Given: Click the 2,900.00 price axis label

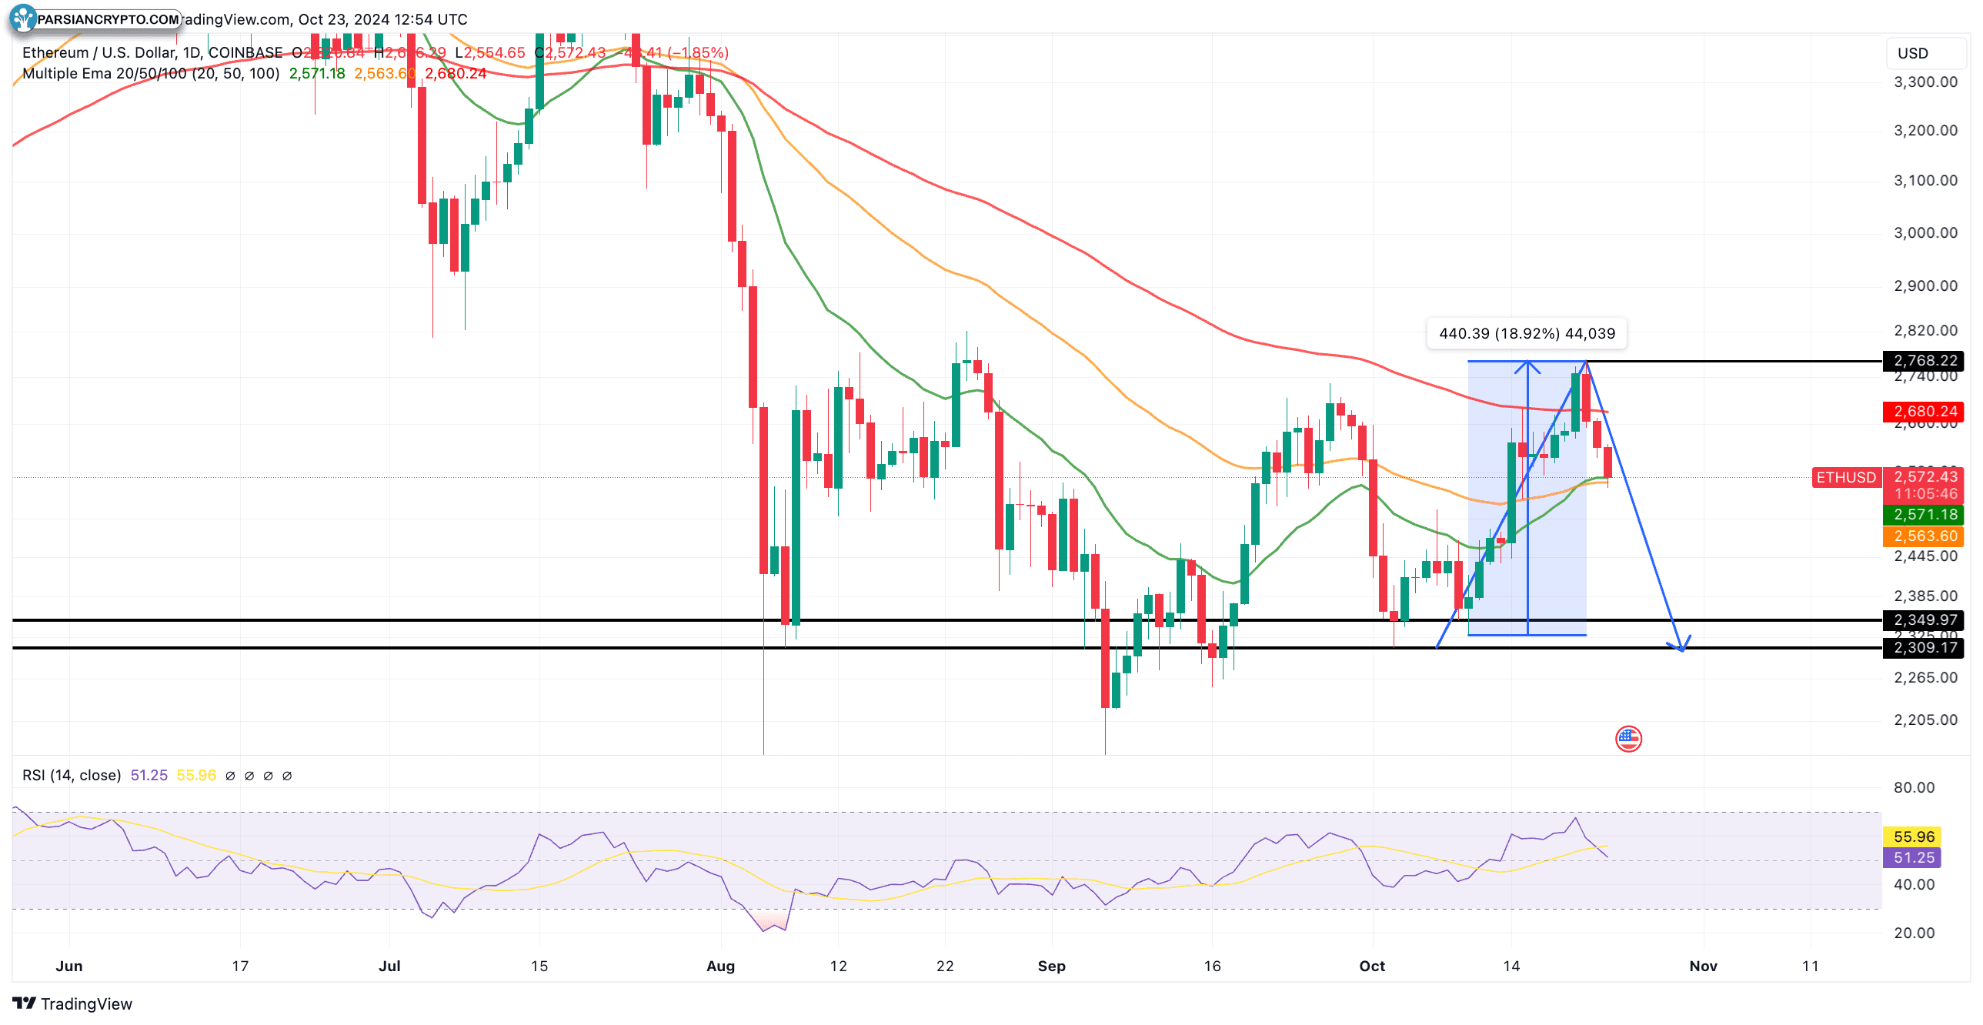Looking at the screenshot, I should [x=1925, y=285].
